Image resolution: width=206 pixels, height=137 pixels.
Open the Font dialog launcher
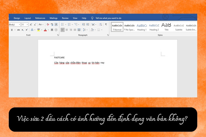58,35
